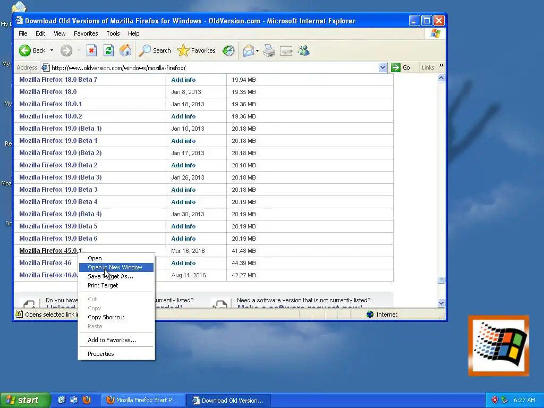Click the Refresh page icon
Image resolution: width=544 pixels, height=408 pixels.
[108, 50]
